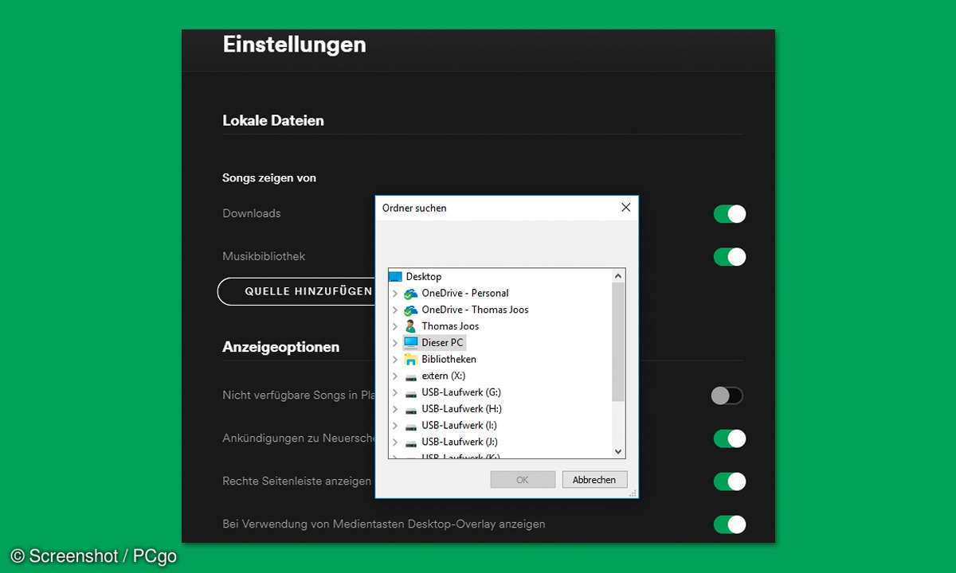The height and width of the screenshot is (573, 956).
Task: Toggle Rechte Seitenleiste anzeigen switch
Action: click(x=729, y=481)
